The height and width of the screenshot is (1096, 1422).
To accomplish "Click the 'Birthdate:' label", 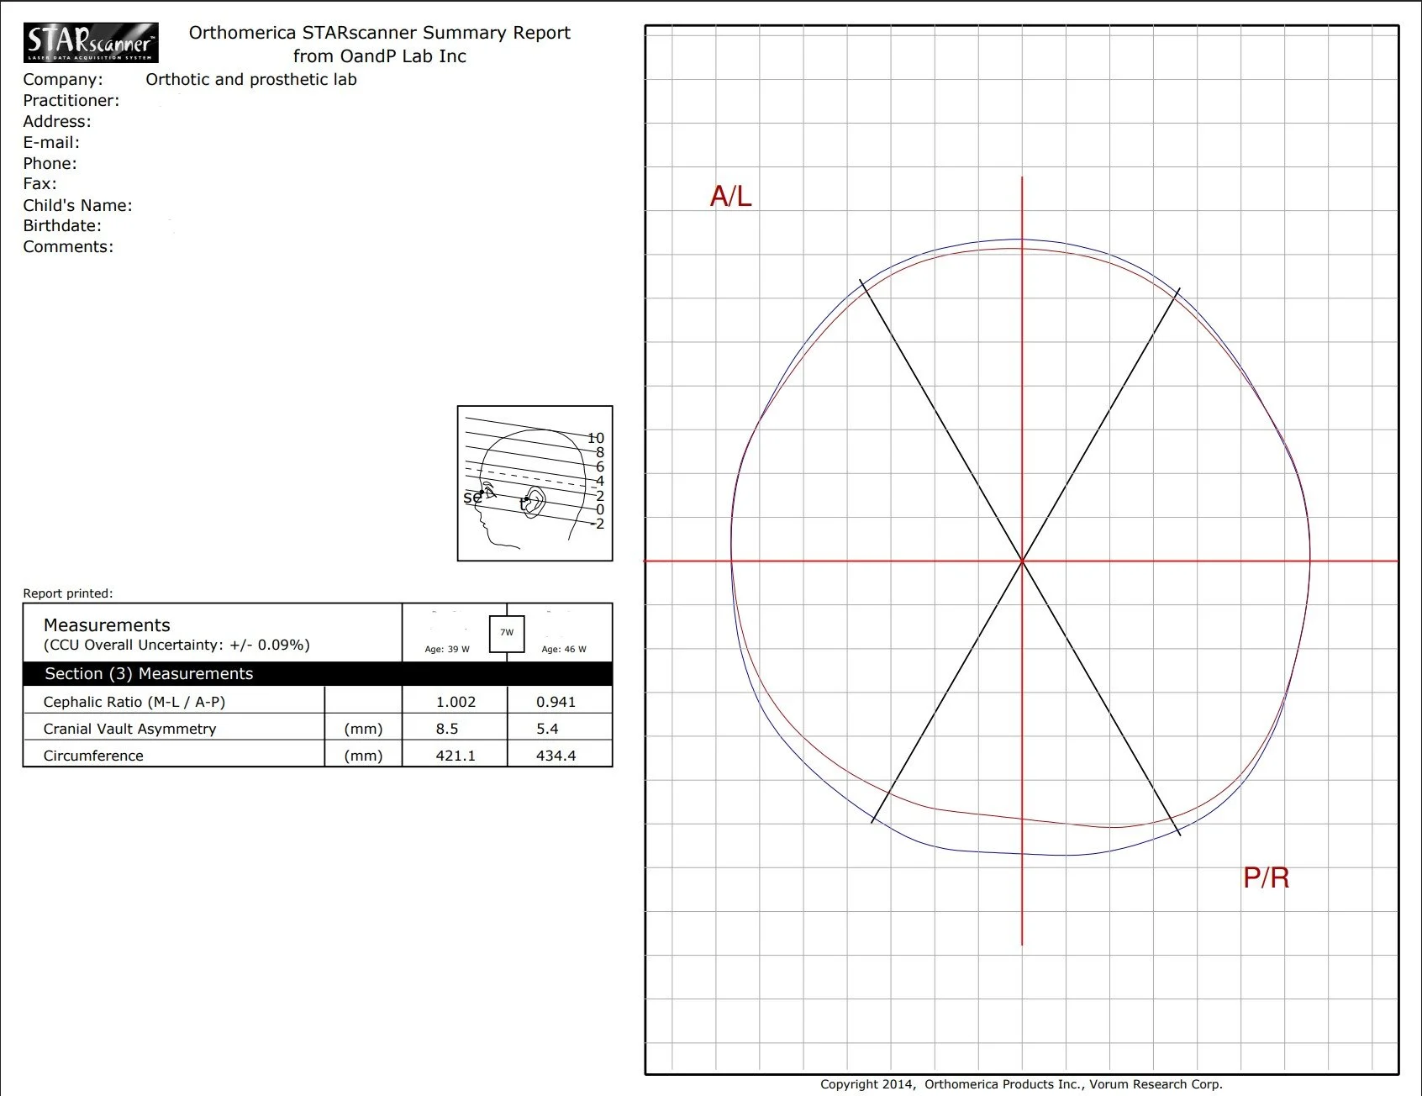I will tap(62, 226).
